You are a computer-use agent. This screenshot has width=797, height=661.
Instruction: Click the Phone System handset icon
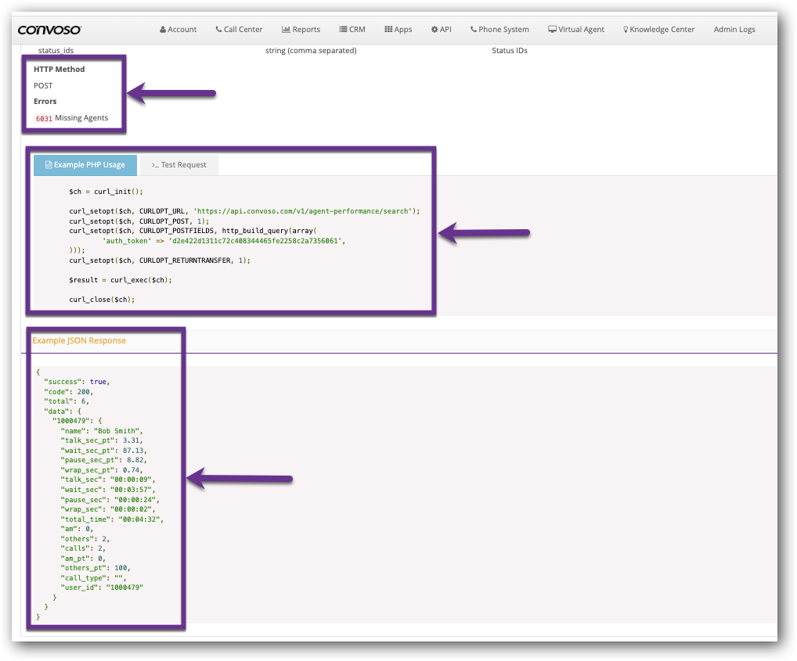pos(473,30)
